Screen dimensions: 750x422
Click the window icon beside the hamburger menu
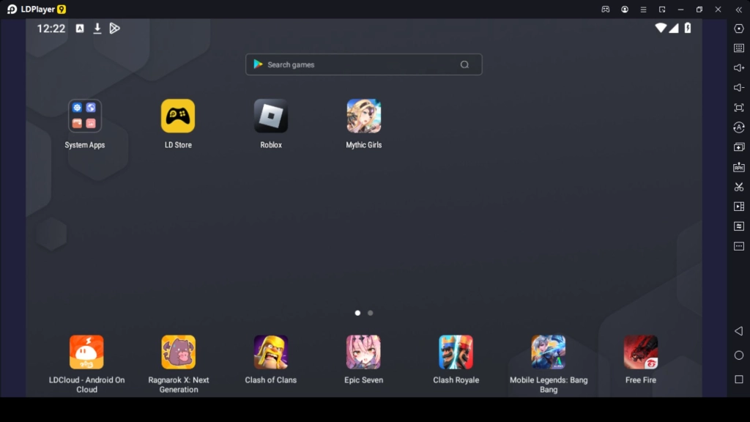[x=662, y=9]
